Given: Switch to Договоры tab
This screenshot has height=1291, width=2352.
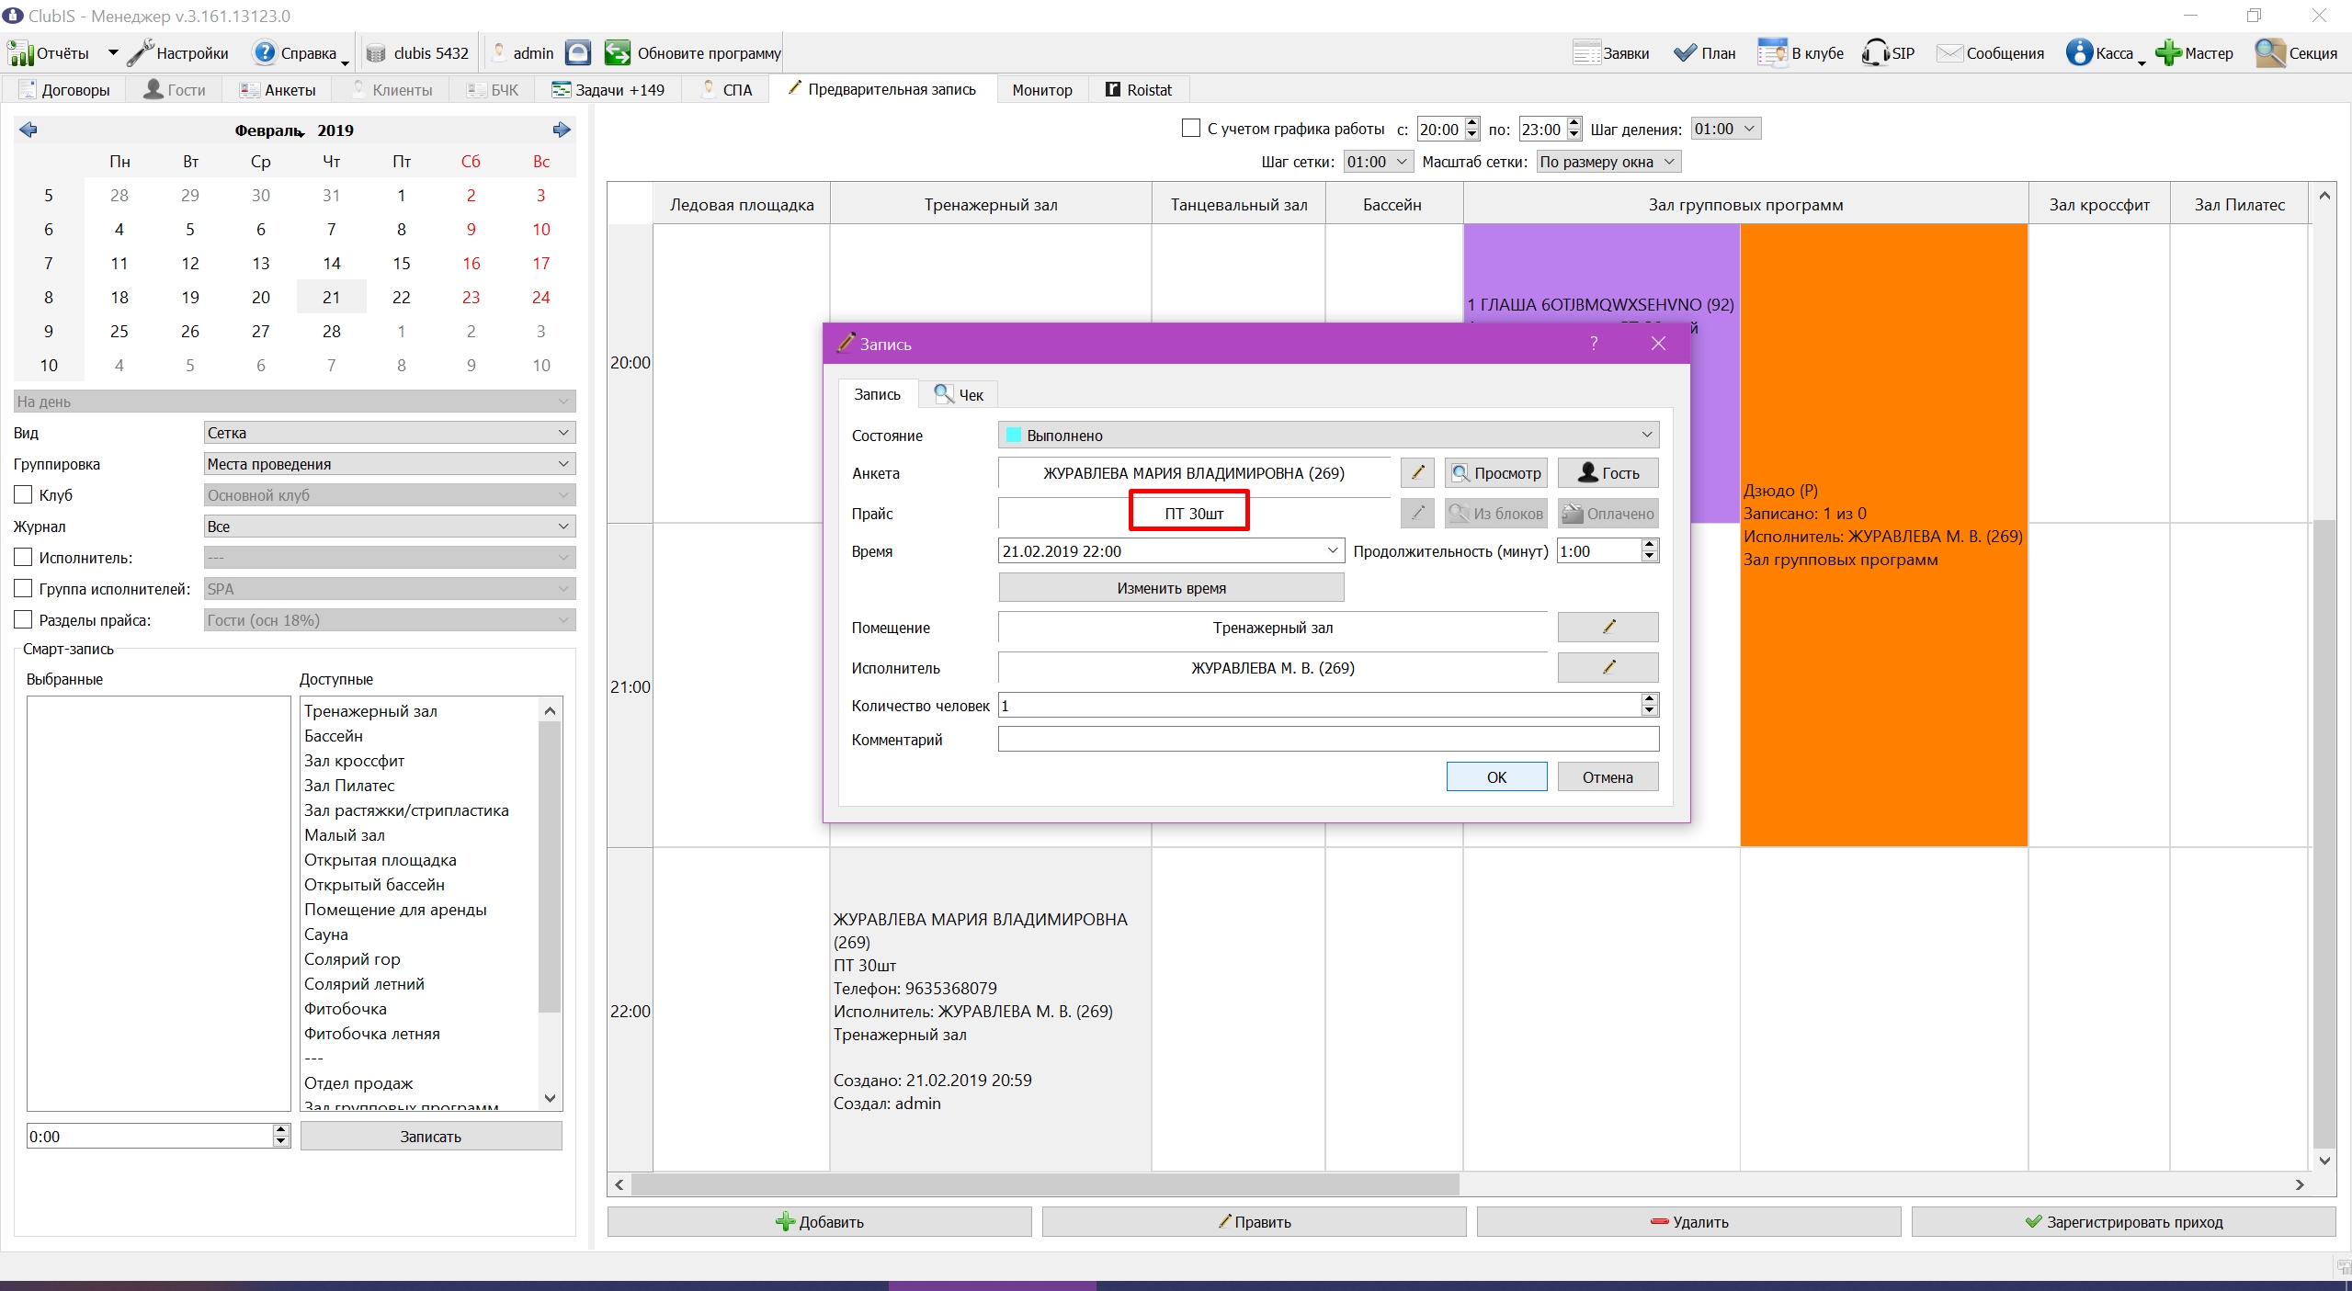Looking at the screenshot, I should pyautogui.click(x=64, y=90).
